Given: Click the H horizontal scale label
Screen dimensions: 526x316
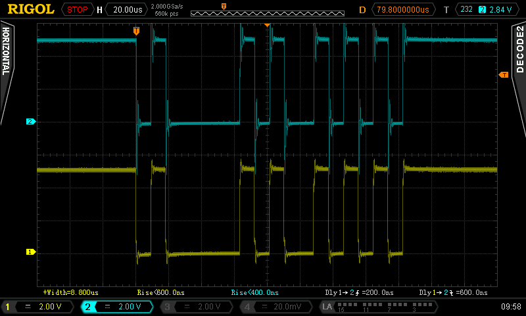Looking at the screenshot, I should [x=99, y=10].
